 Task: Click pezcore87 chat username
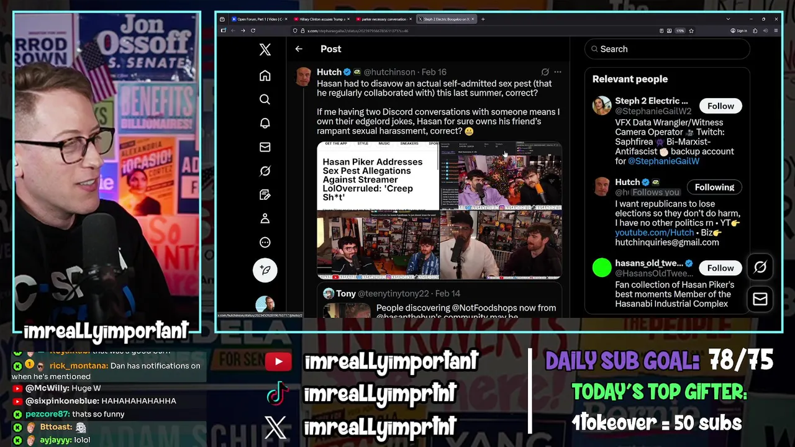[47, 414]
